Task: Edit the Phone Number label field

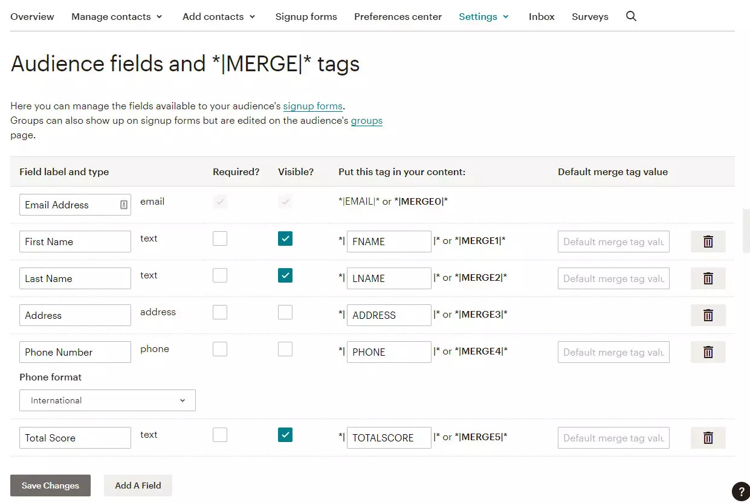Action: (x=75, y=352)
